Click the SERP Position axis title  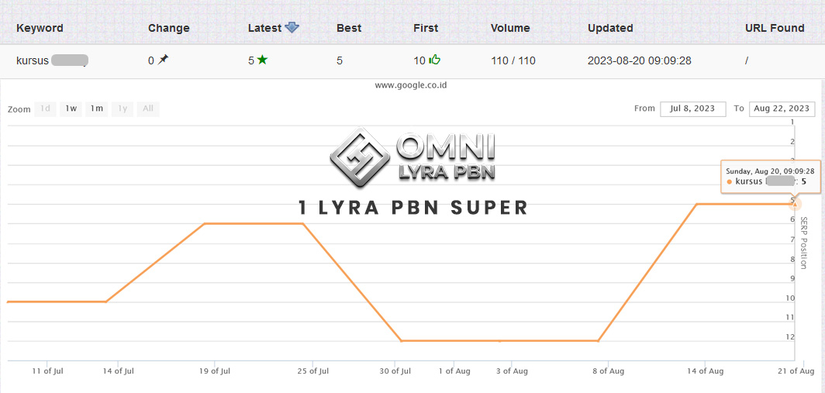803,243
